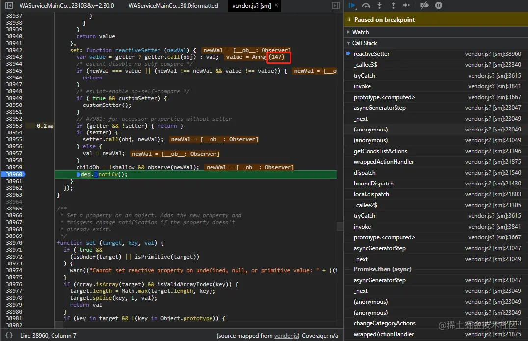Image resolution: width=528 pixels, height=341 pixels.
Task: Click the vendor.js? [sm]:21540 location link
Action: point(493,173)
